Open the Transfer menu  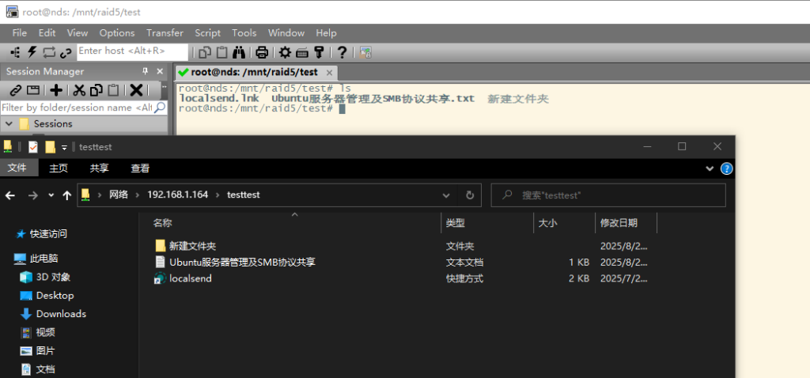click(x=165, y=33)
